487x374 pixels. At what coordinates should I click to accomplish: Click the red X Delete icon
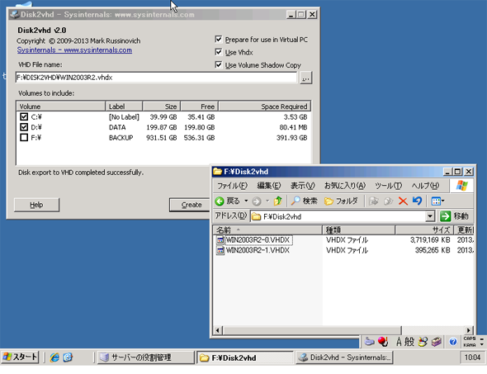tap(403, 201)
